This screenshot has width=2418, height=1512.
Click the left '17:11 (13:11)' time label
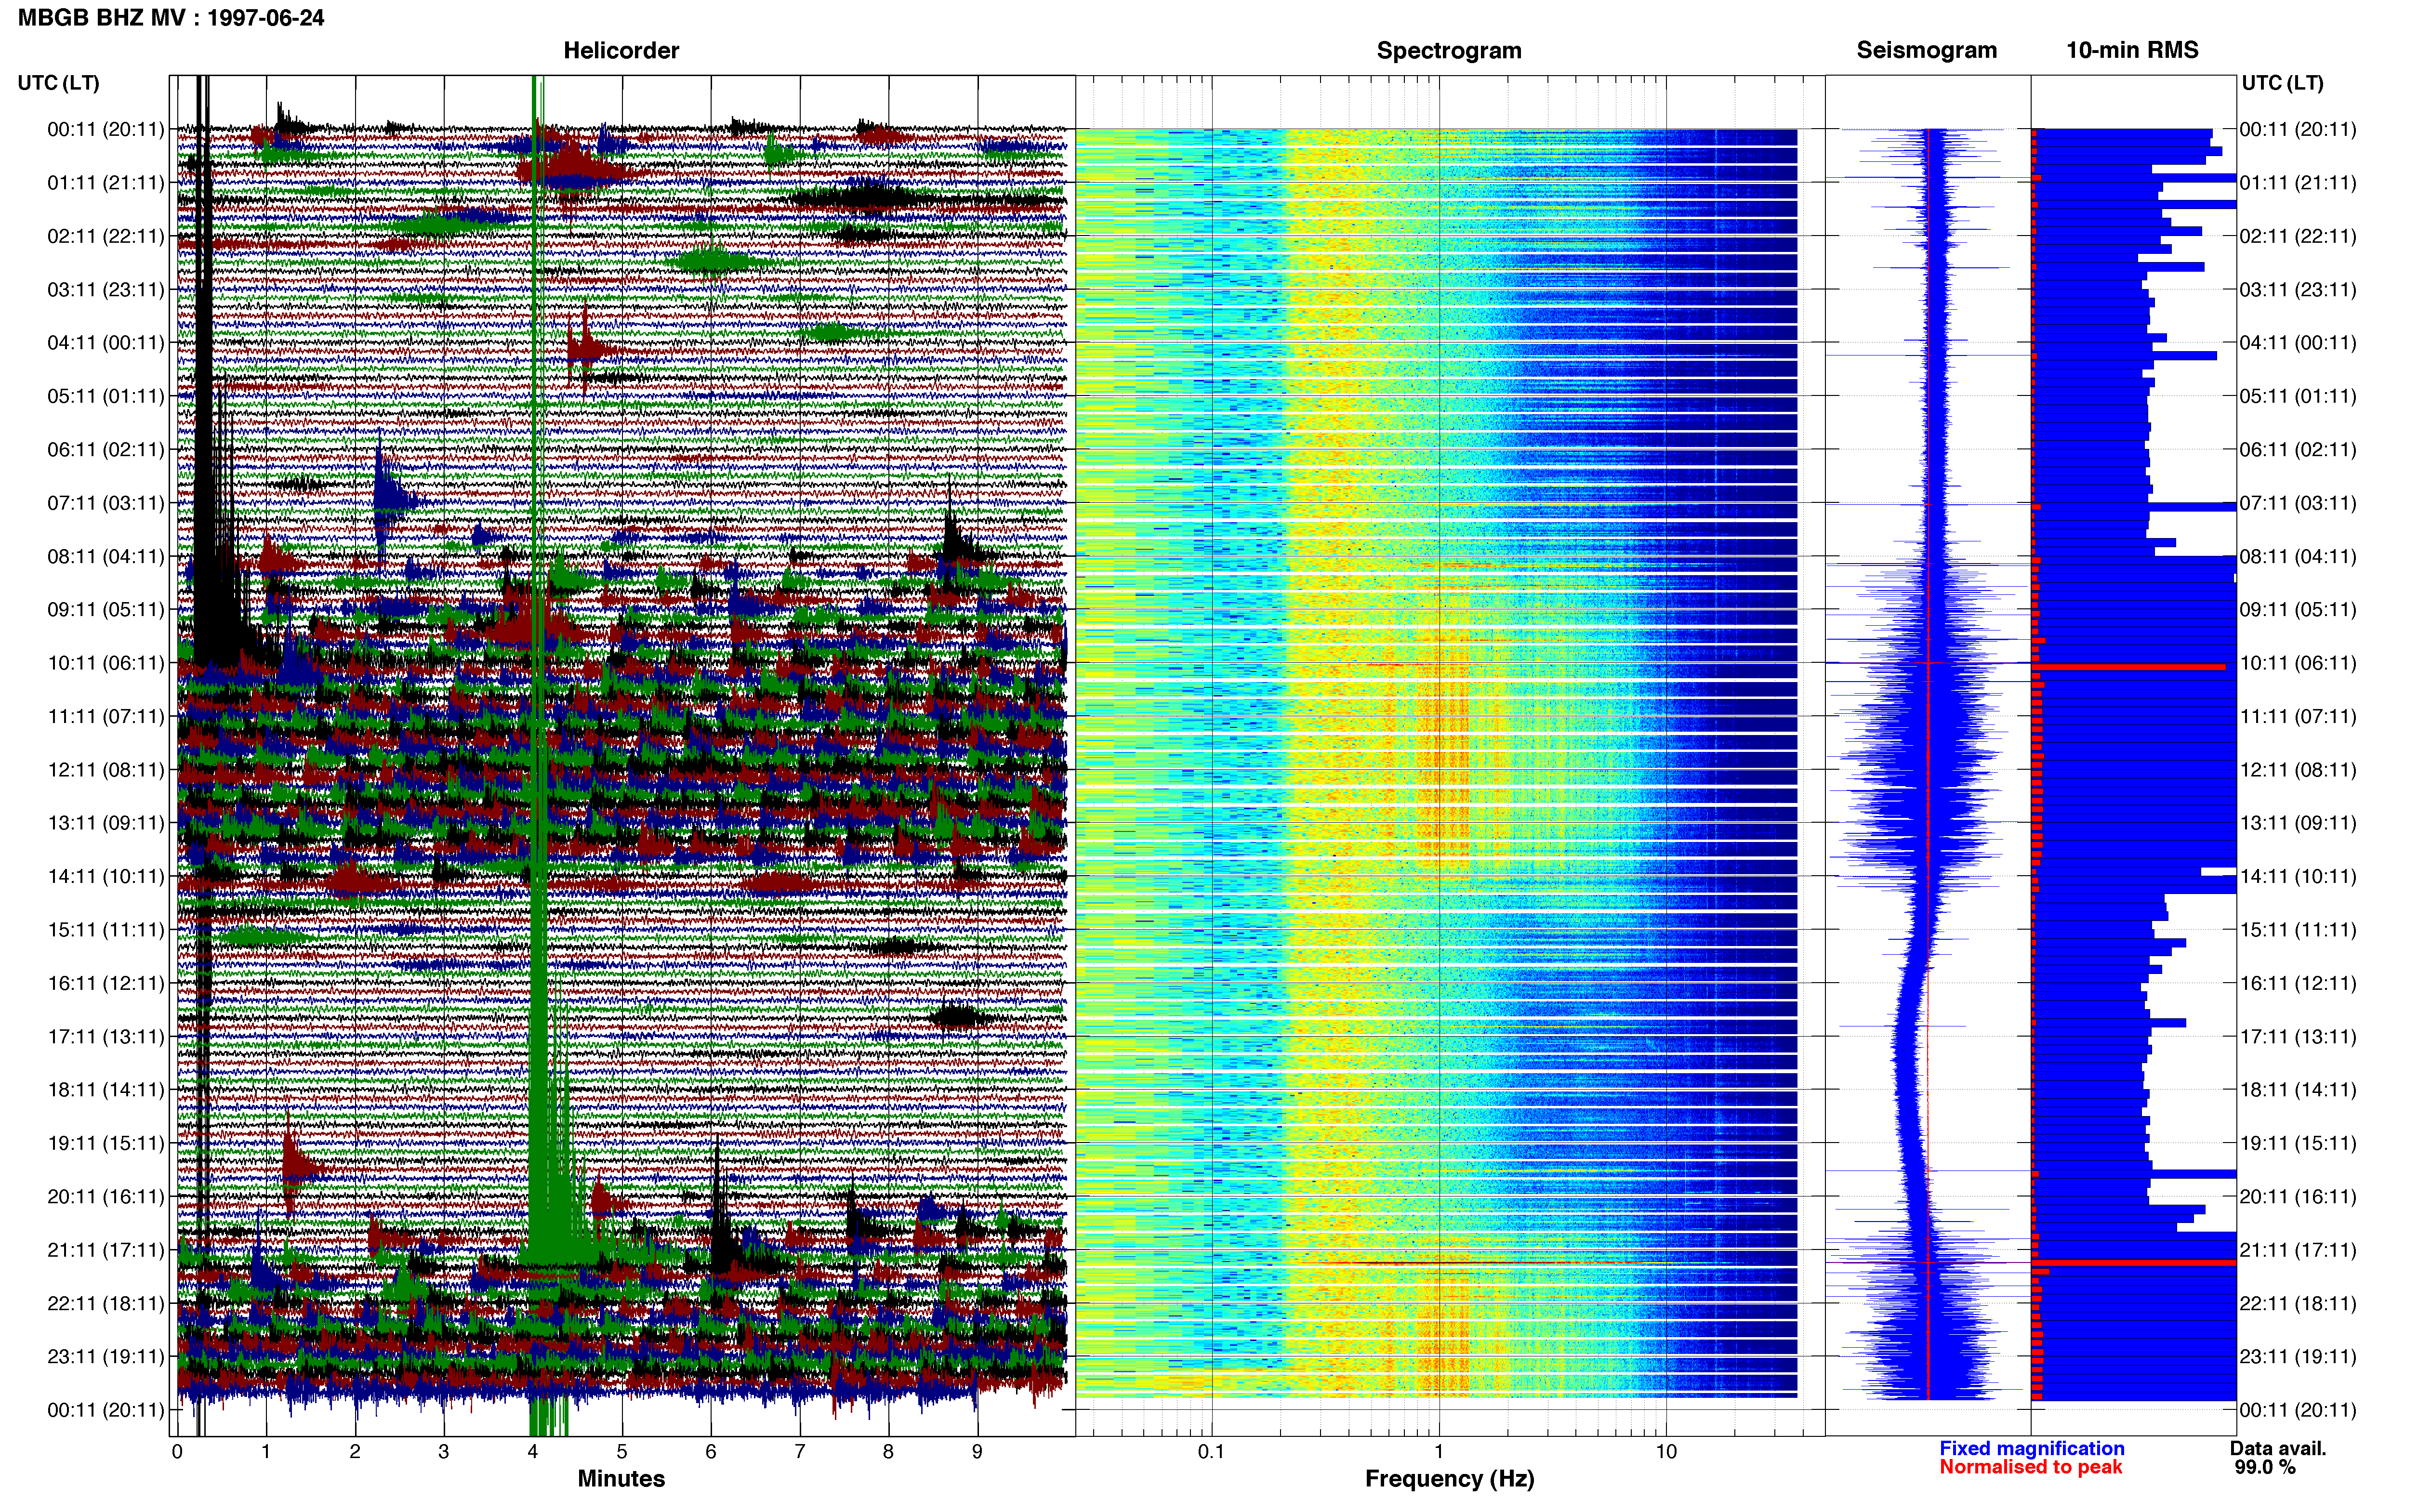click(106, 1036)
